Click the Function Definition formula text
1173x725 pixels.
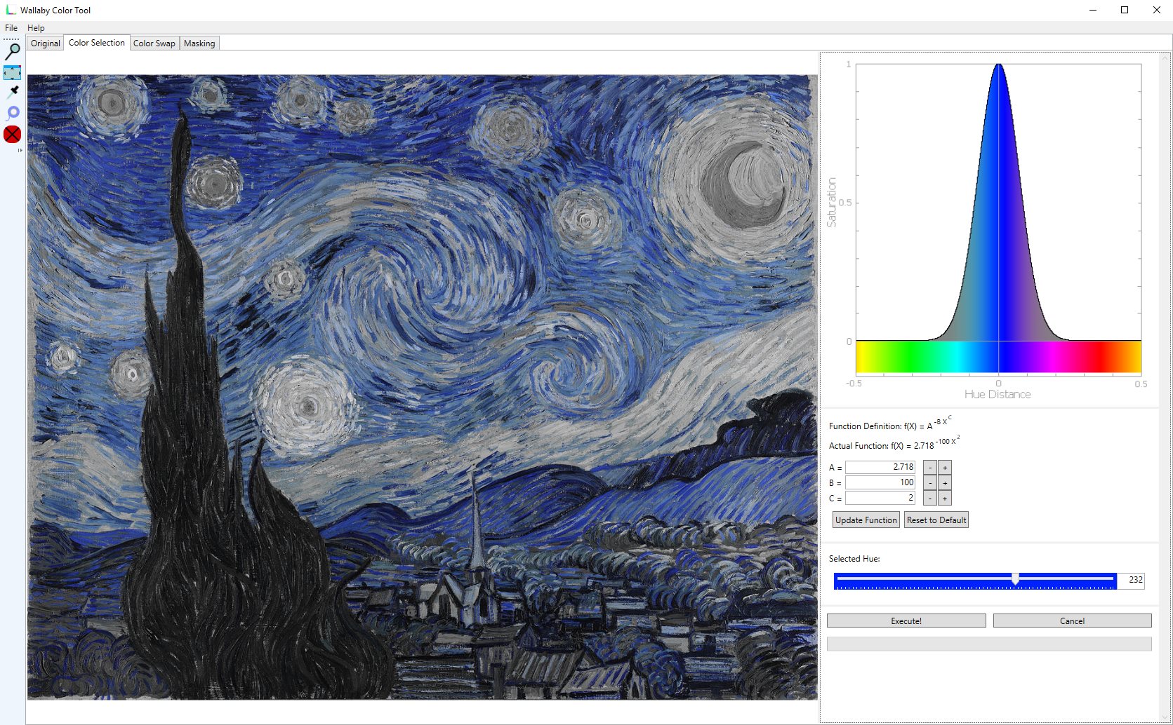890,424
